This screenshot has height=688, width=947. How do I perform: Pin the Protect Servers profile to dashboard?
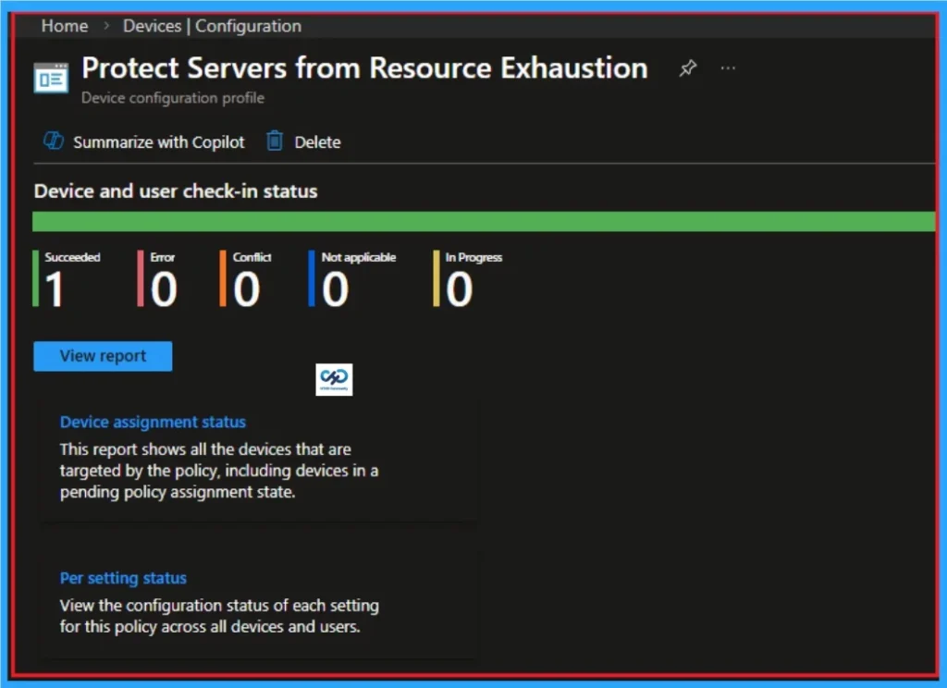pos(687,68)
